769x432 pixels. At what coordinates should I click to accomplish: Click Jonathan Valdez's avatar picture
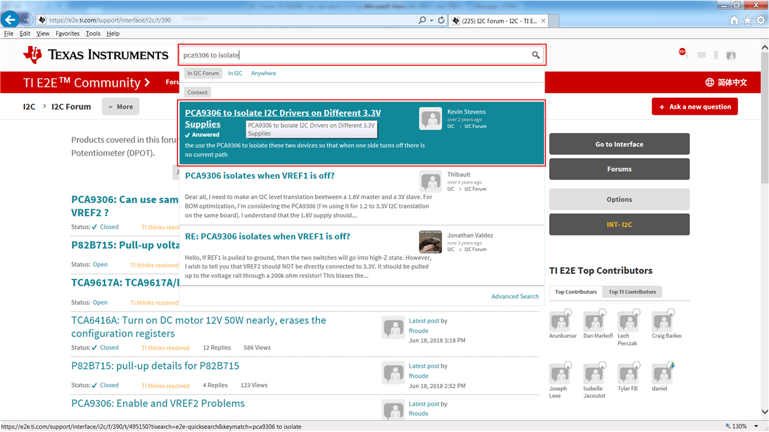point(430,242)
